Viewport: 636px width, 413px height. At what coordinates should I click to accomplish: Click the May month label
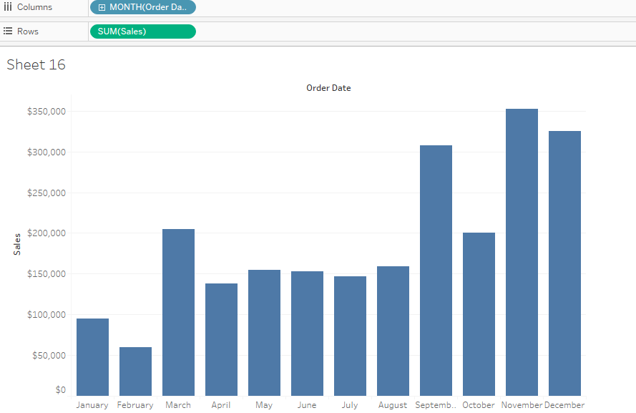point(264,405)
